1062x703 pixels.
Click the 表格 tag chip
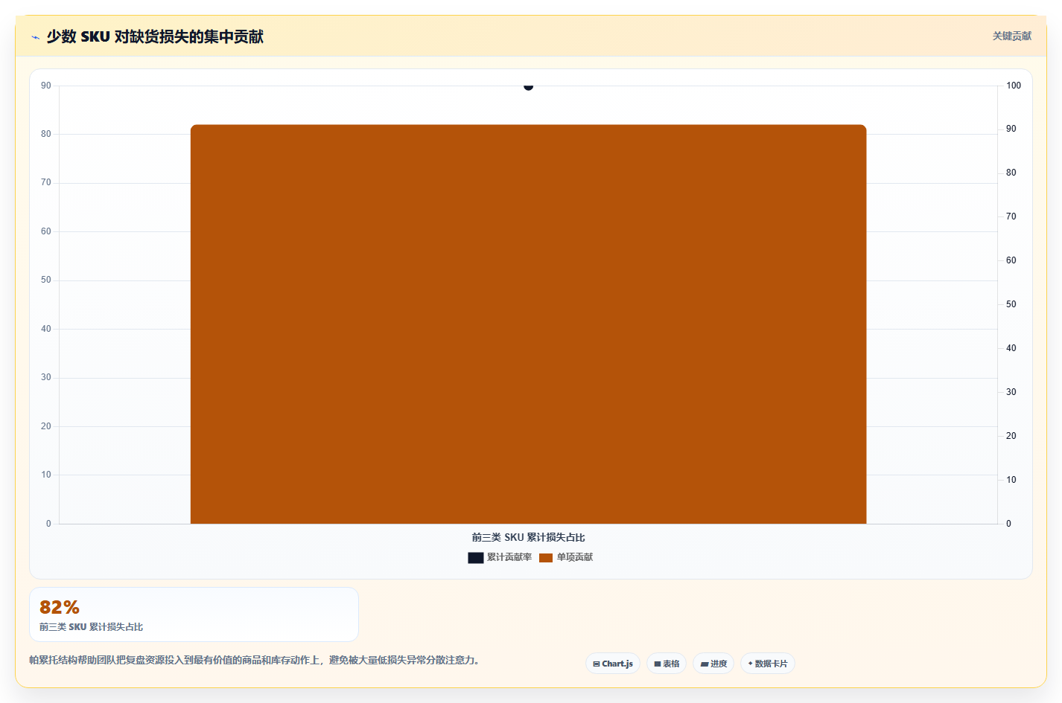tap(667, 664)
